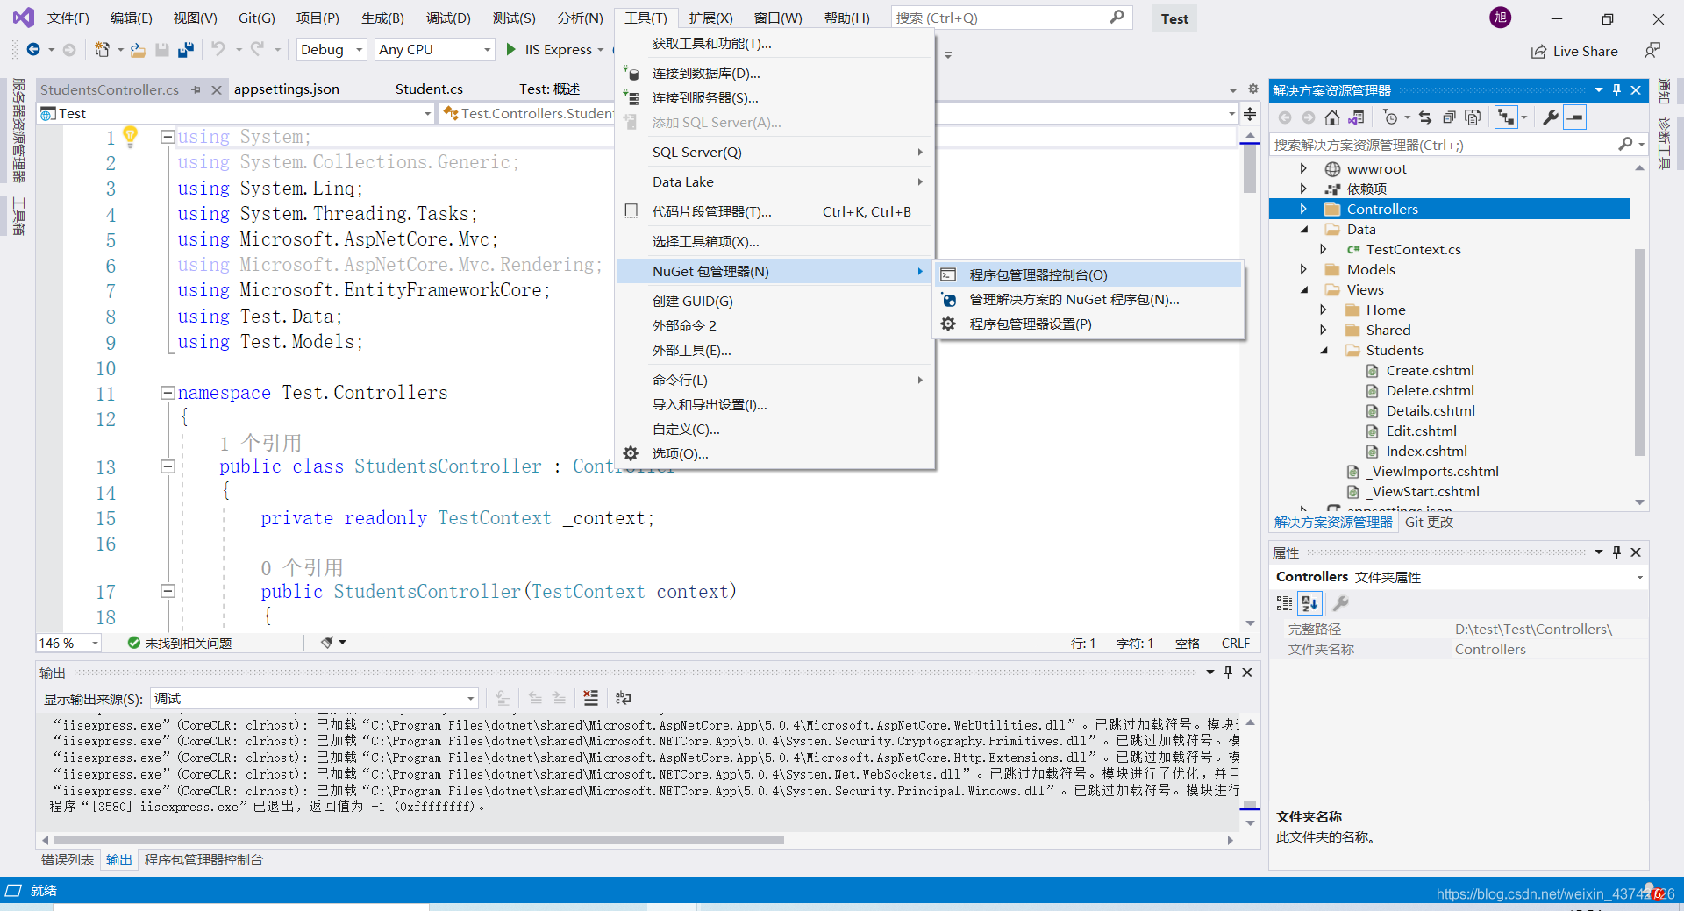The width and height of the screenshot is (1684, 911).
Task: Open the SQL Server(Q) submenu
Action: (774, 152)
